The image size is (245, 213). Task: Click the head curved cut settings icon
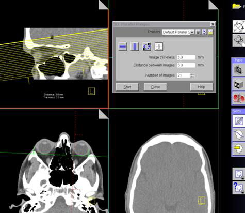(x=239, y=135)
